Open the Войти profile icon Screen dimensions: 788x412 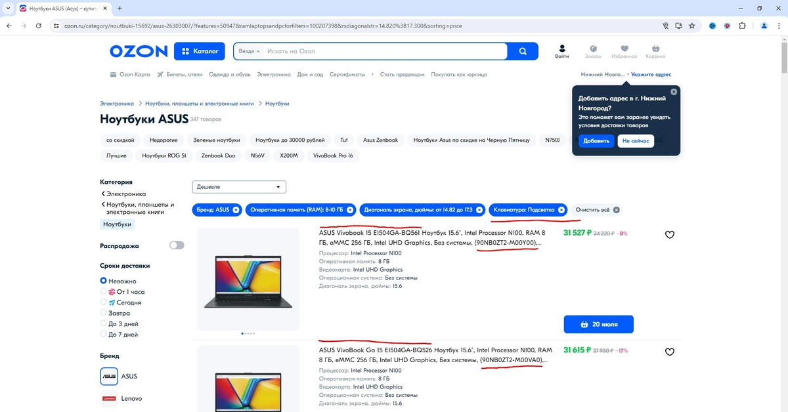[x=561, y=49]
